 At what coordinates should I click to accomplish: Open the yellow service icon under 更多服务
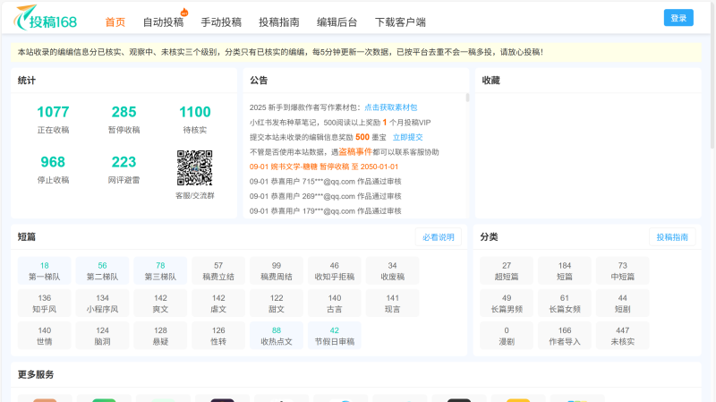point(518,399)
